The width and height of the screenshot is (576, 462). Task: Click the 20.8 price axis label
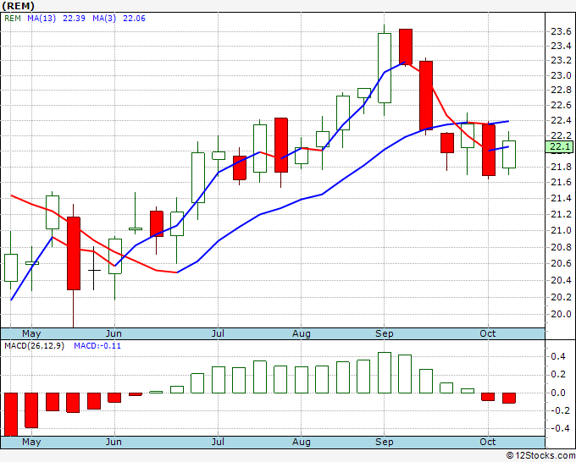pyautogui.click(x=561, y=247)
